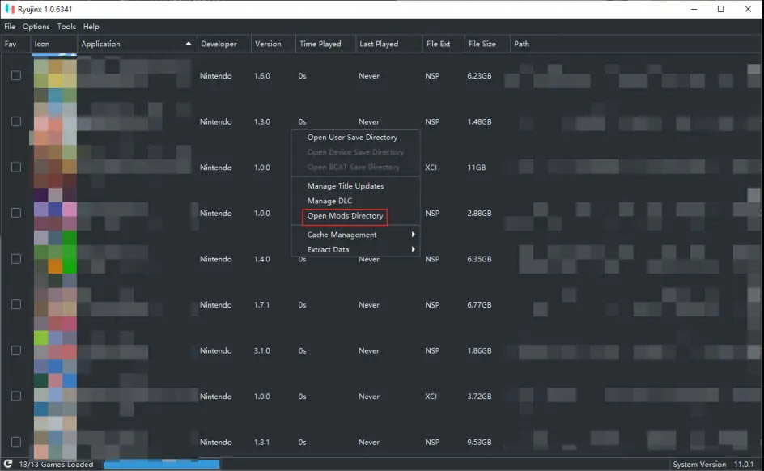Click the game icon in version 1.6.0 row
764x471 pixels.
click(55, 76)
